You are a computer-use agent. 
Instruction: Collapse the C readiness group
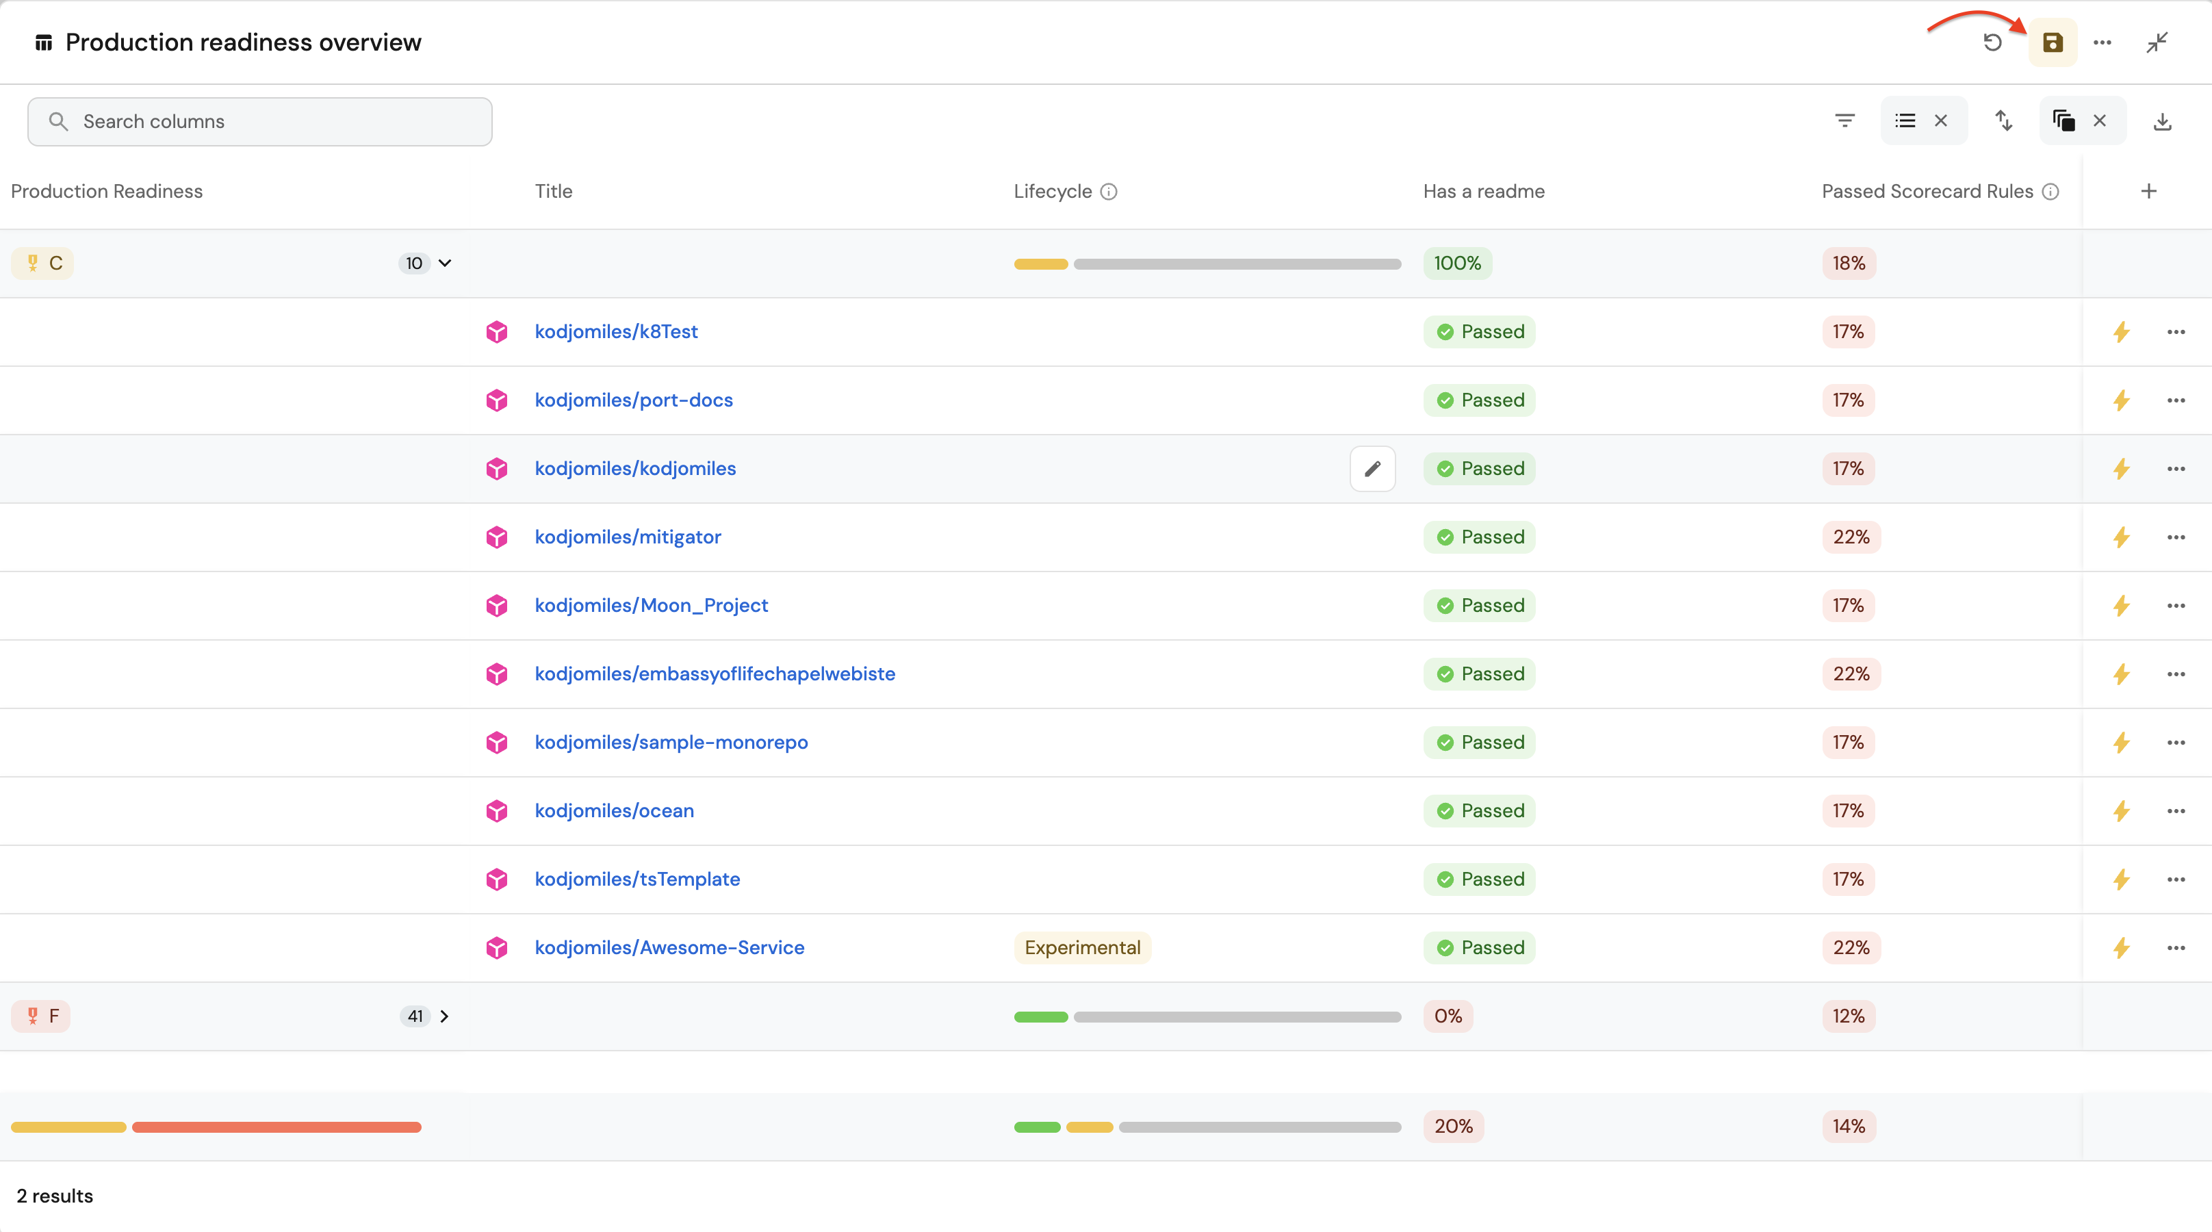(x=445, y=264)
